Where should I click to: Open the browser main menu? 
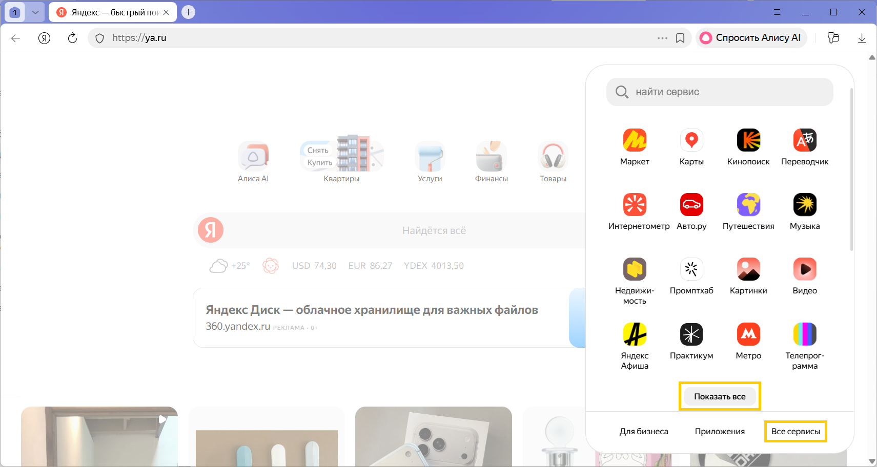(x=777, y=12)
